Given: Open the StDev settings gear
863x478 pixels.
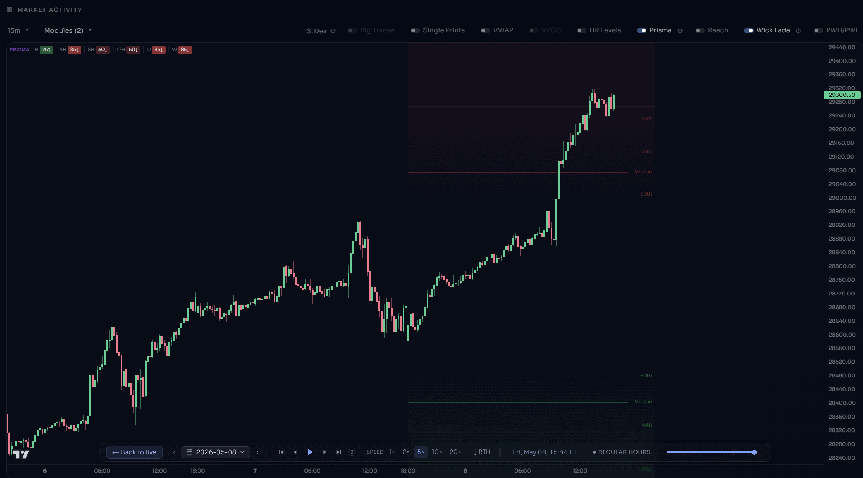Looking at the screenshot, I should point(333,31).
